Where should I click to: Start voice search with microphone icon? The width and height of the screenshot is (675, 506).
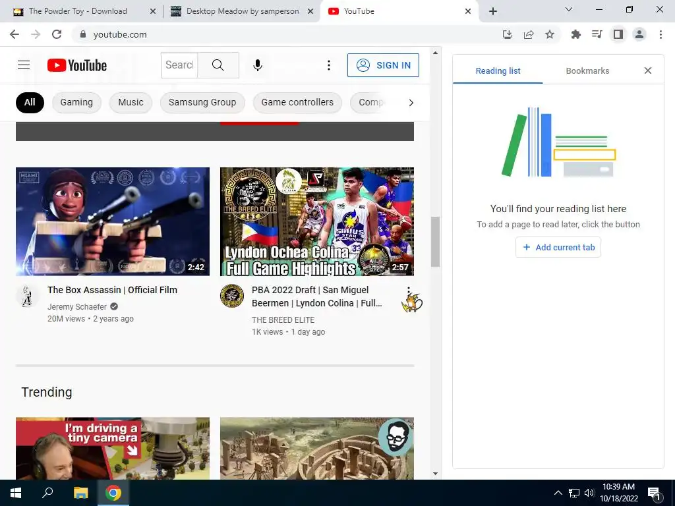(x=258, y=65)
